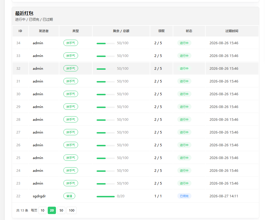Click the expiry time in row 27

[224, 132]
